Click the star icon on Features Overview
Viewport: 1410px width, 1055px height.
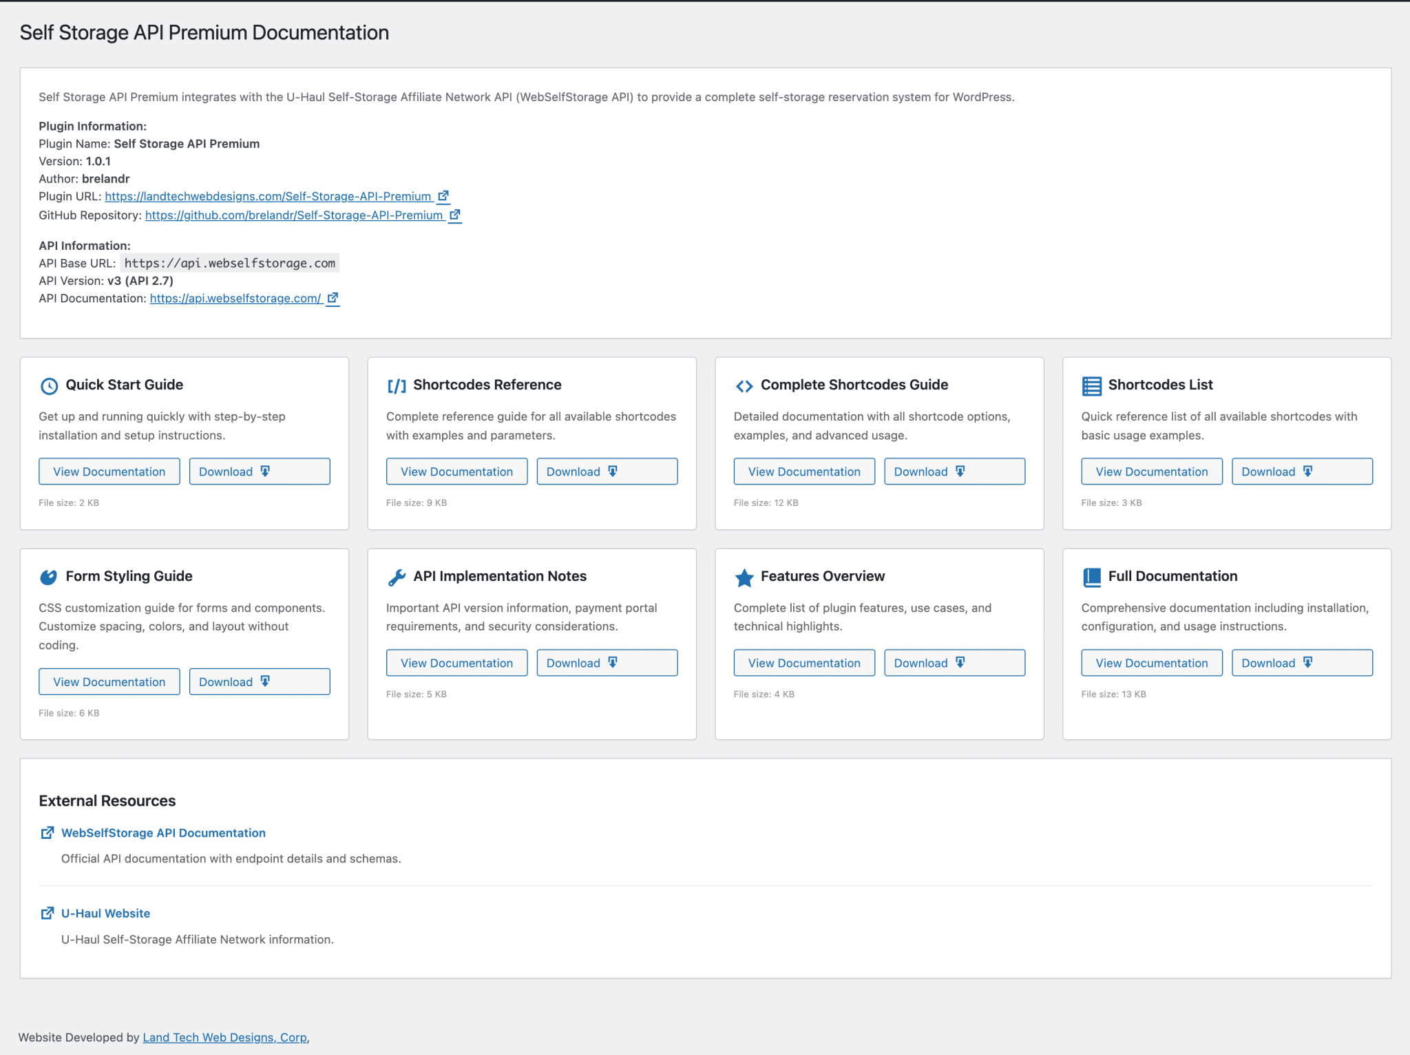pos(744,577)
